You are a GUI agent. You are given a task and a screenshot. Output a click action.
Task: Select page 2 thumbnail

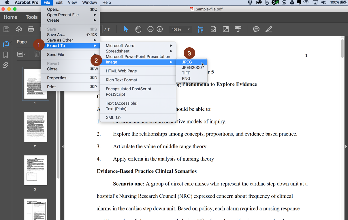(35, 127)
